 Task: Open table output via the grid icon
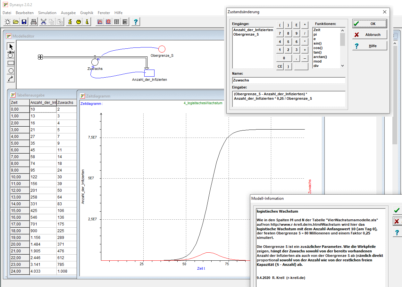[117, 22]
